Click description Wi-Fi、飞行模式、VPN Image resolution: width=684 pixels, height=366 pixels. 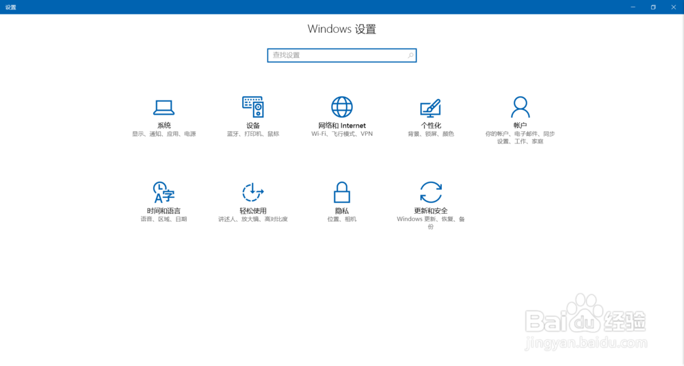(x=342, y=135)
